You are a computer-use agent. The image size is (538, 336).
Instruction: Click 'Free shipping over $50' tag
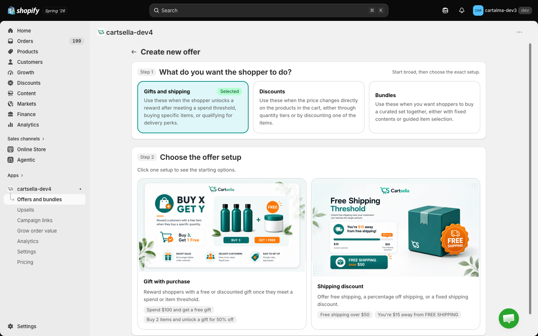coord(345,315)
